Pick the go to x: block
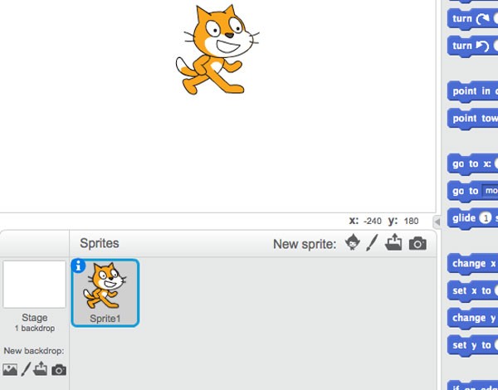498x390 pixels. (472, 164)
